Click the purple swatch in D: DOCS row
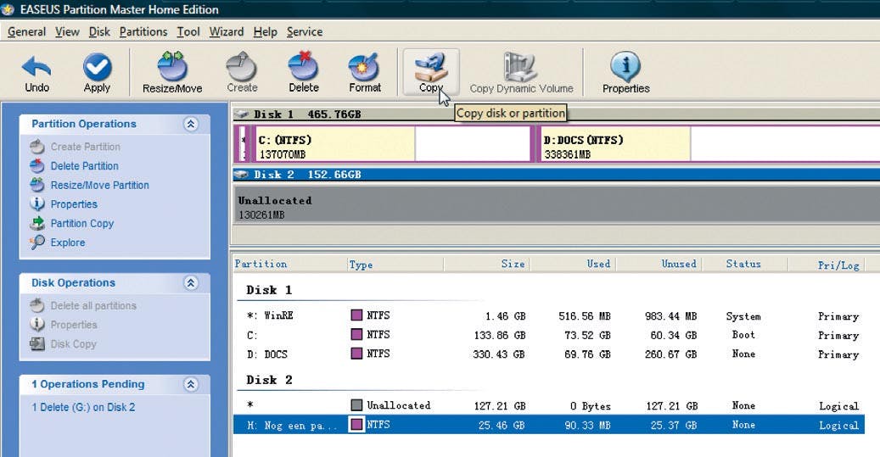The image size is (880, 457). [x=356, y=354]
